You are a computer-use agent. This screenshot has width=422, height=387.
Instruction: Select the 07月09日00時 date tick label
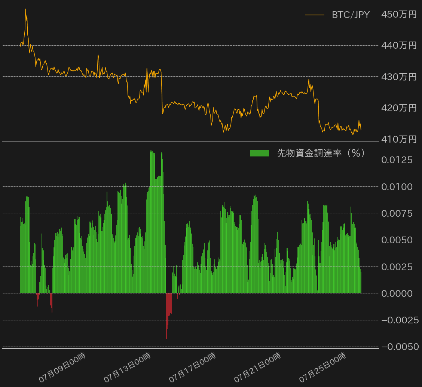coord(62,367)
